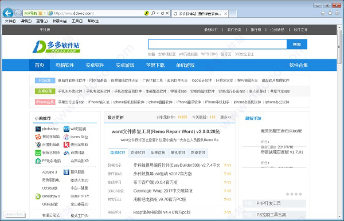Click the CuteFTP Pr recommendation
Viewport: 344px width, 221px height.
pyautogui.click(x=80, y=196)
